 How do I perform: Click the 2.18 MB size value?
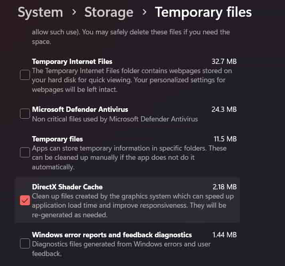(x=224, y=187)
